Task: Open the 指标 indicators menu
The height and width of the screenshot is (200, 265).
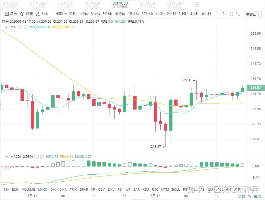Action: (x=11, y=14)
